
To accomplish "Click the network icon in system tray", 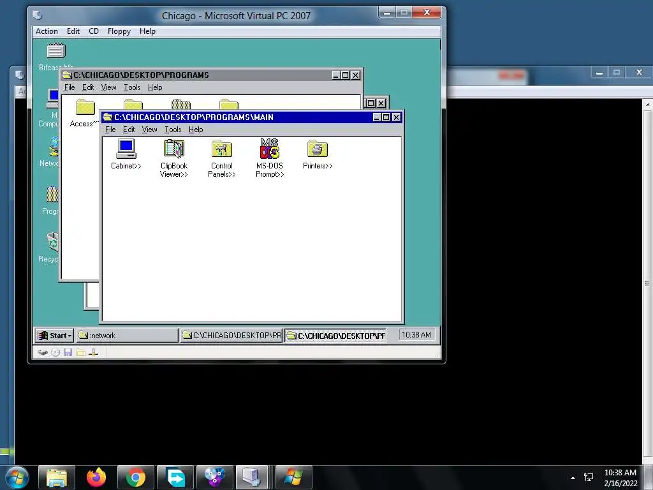I will tap(589, 477).
